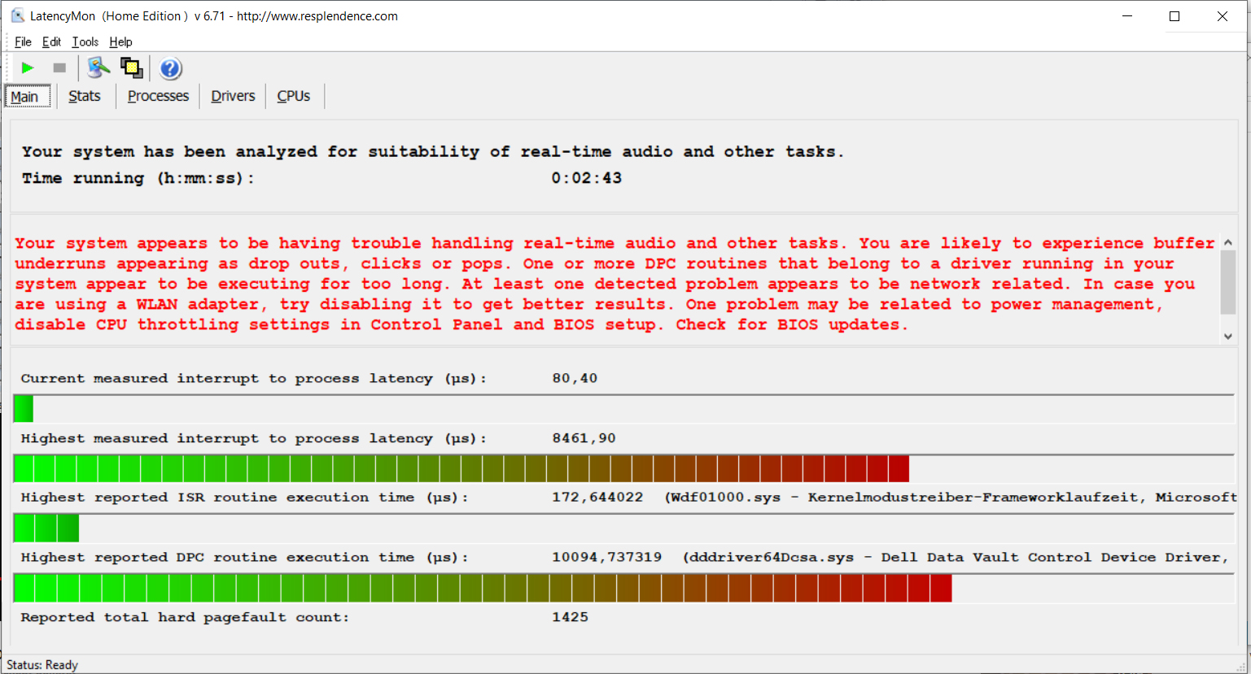The image size is (1251, 674).
Task: Click the warning message scrollbar thumb
Action: pyautogui.click(x=1228, y=281)
